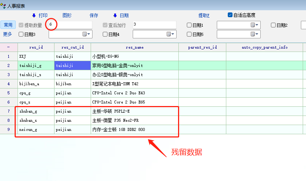Click the 人事报表 window title icon
Image resolution: width=306 pixels, height=181 pixels.
(3, 5)
